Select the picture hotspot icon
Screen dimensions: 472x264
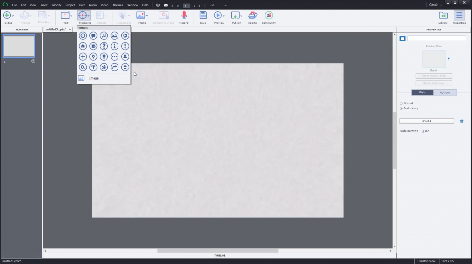(114, 36)
